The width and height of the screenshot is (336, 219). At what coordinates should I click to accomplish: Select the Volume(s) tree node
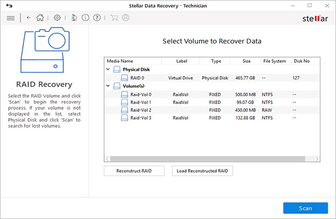(x=133, y=86)
